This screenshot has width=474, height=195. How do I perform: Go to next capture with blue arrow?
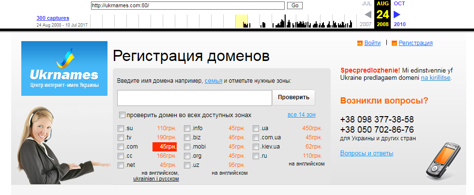pyautogui.click(x=397, y=15)
